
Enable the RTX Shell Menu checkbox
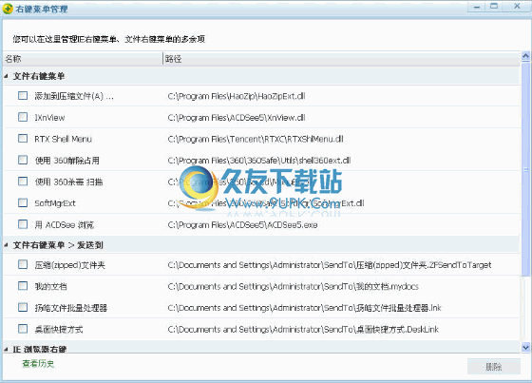(23, 139)
